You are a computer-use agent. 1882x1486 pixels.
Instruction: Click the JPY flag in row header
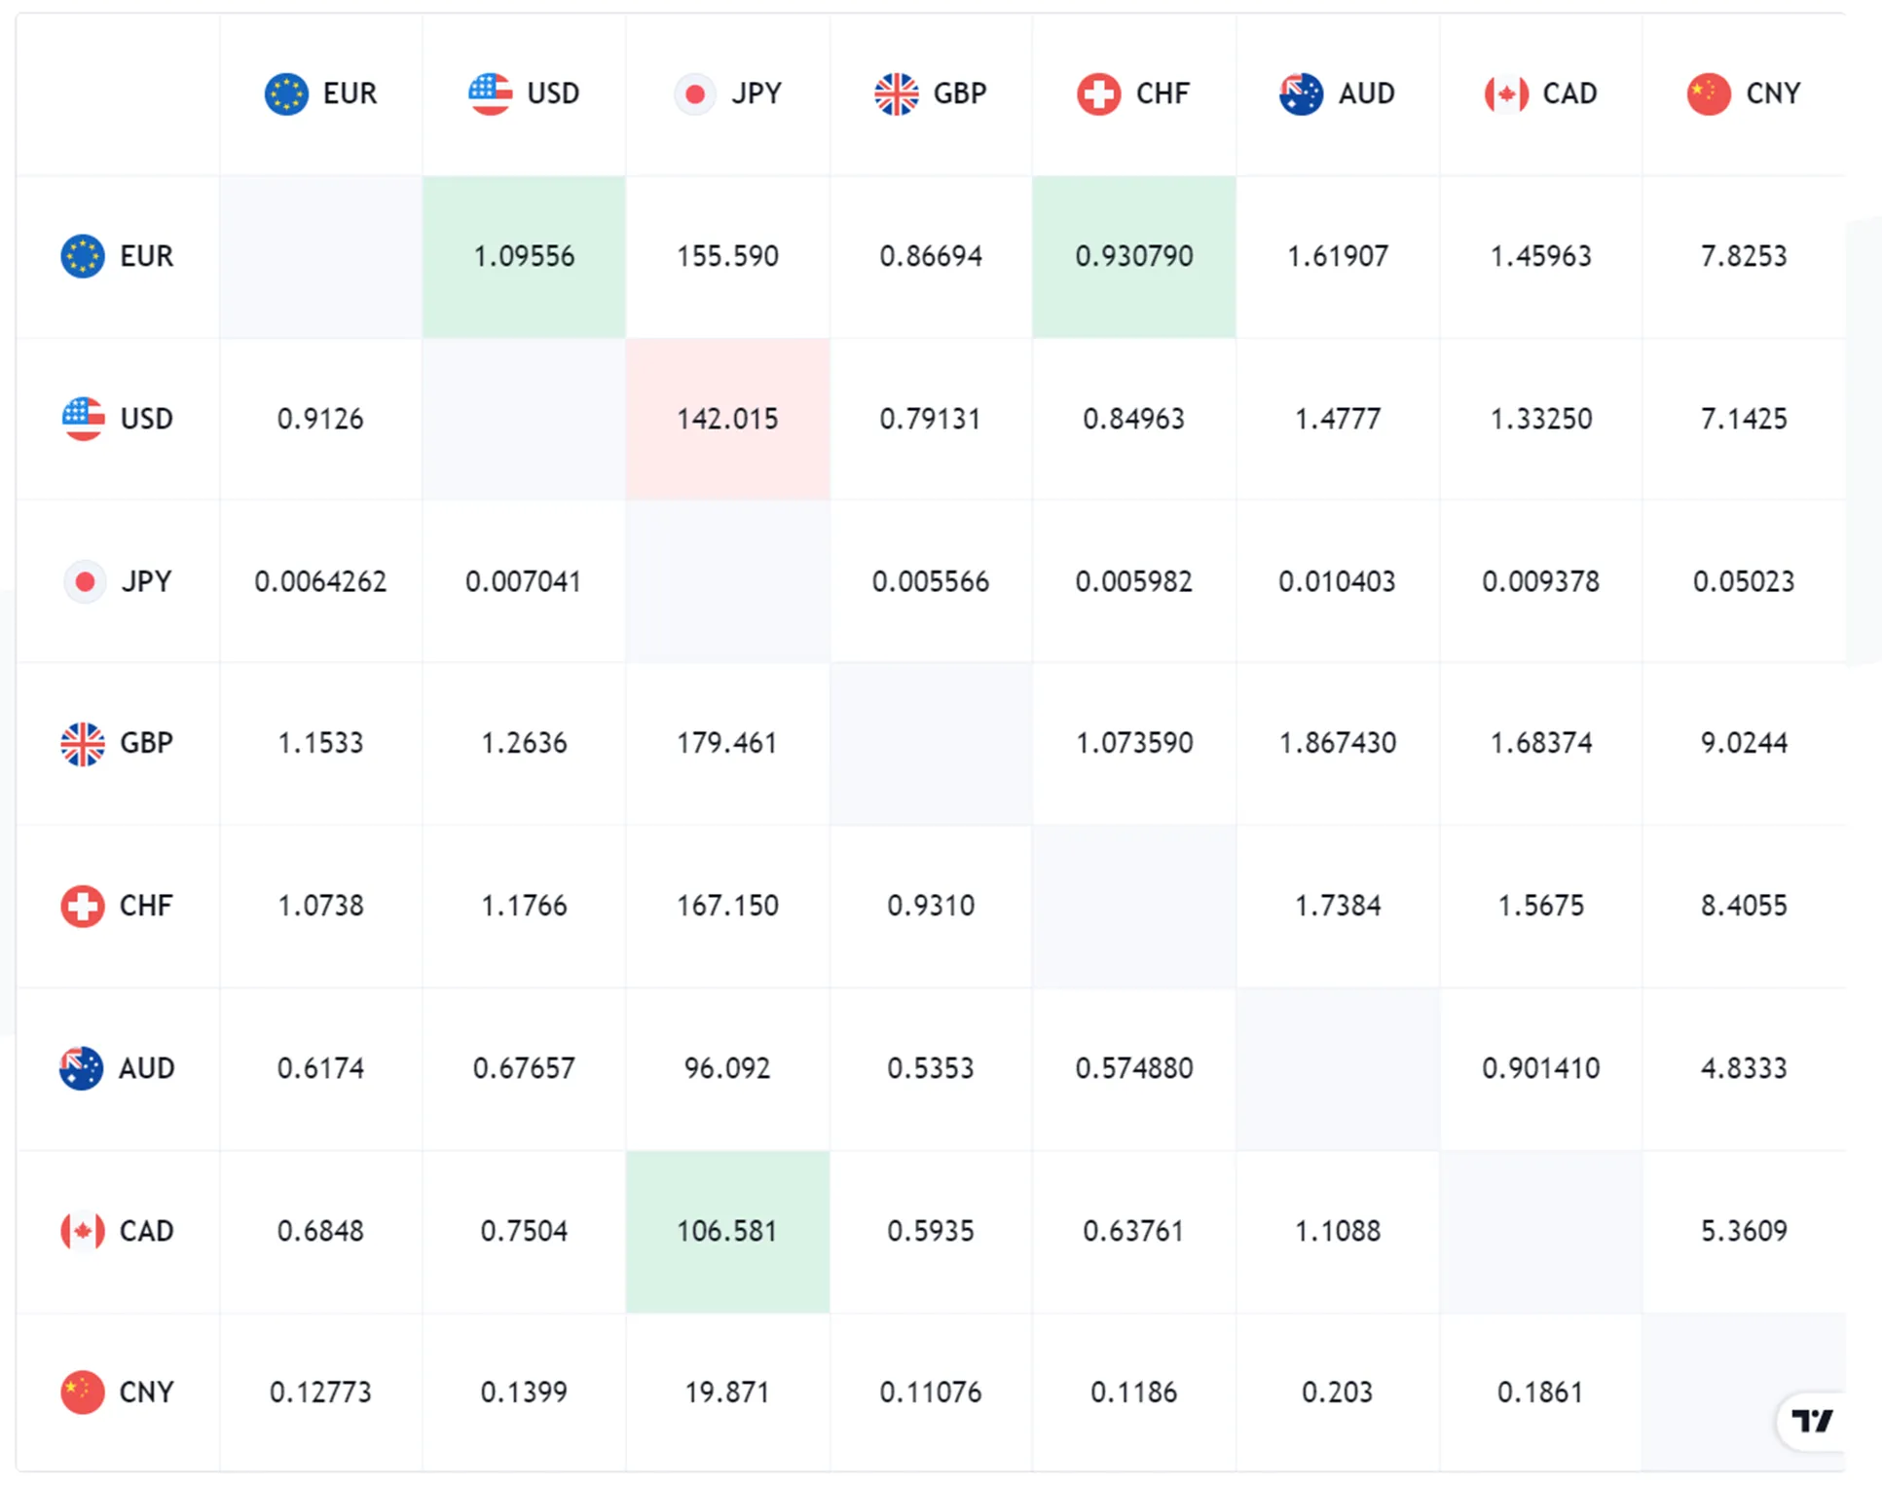[84, 581]
